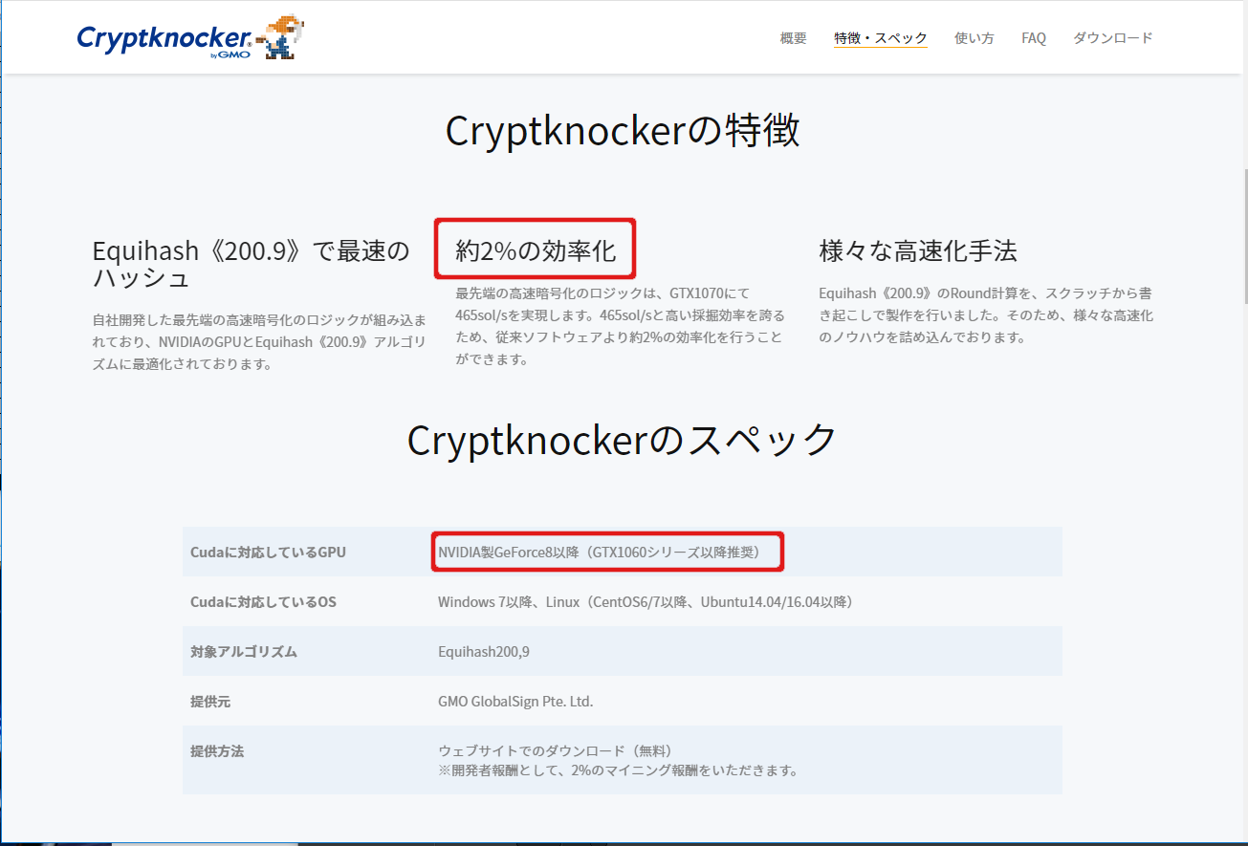Open the FAQ navigation link
Screen dimensions: 1248x846
point(1033,38)
